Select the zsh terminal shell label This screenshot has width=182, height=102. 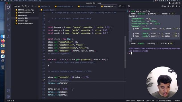pos(164,7)
